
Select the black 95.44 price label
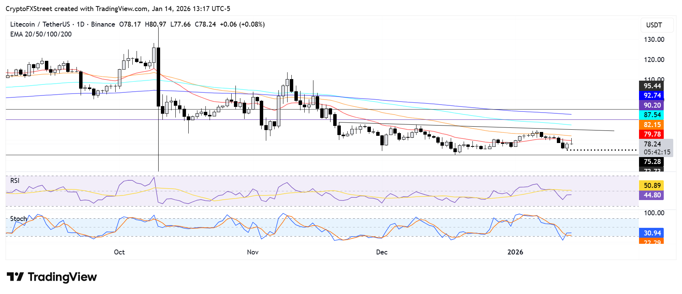tap(652, 86)
